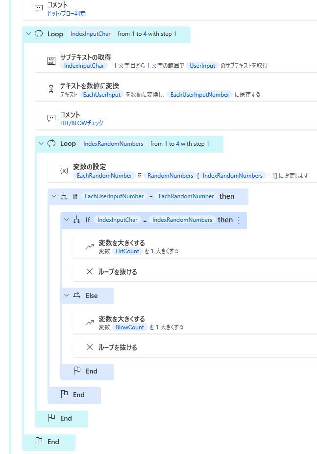Viewport: 317px width, 454px height.
Task: Select the RandomNumbers variable chip
Action: [x=170, y=176]
